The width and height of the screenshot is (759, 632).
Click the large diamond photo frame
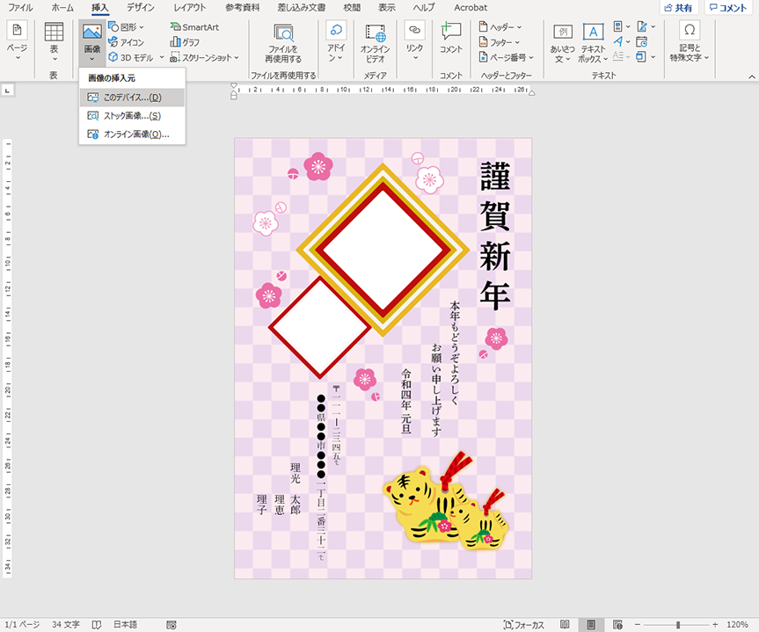(x=383, y=251)
